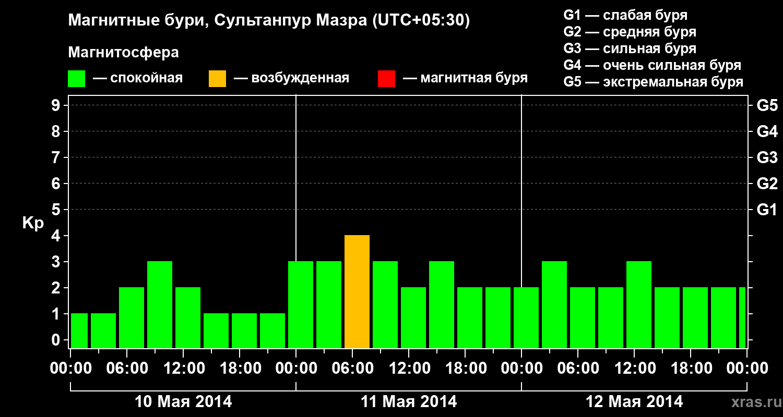Click the 'Магнитосфера' heading

point(123,53)
